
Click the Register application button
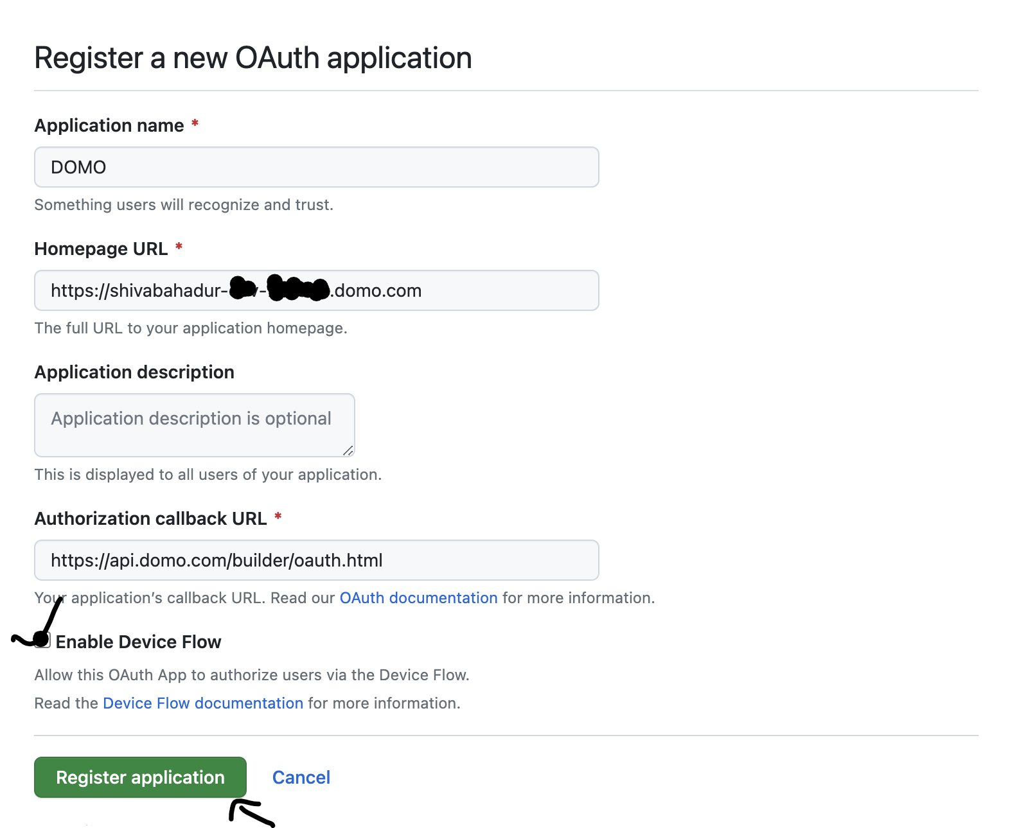(x=139, y=777)
